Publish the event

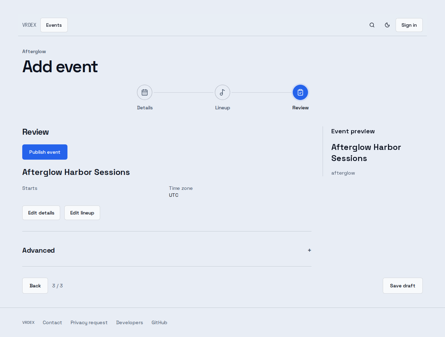tap(45, 152)
